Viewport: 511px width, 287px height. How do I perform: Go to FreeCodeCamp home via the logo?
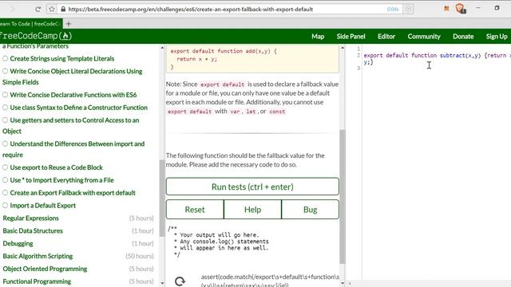(35, 36)
